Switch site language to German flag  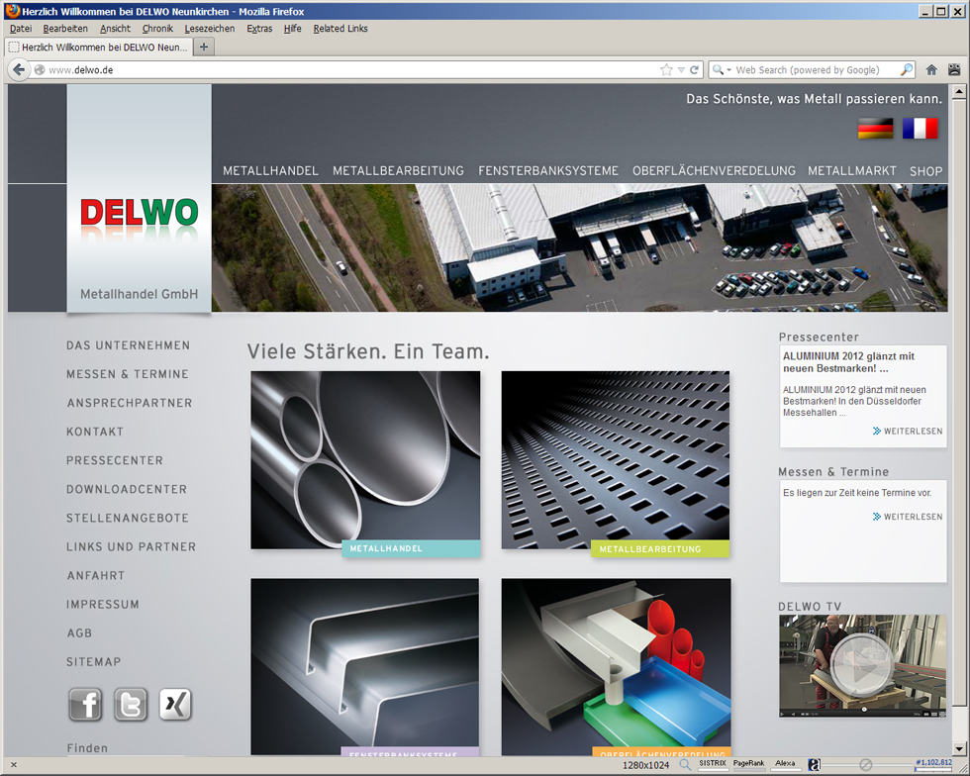(x=875, y=128)
